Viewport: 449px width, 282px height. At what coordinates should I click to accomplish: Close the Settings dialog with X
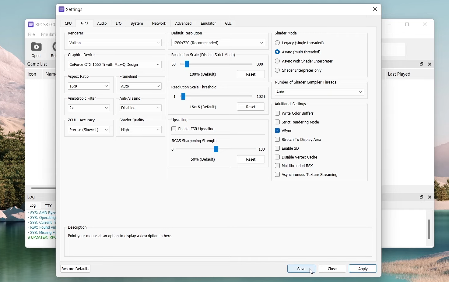(x=375, y=9)
